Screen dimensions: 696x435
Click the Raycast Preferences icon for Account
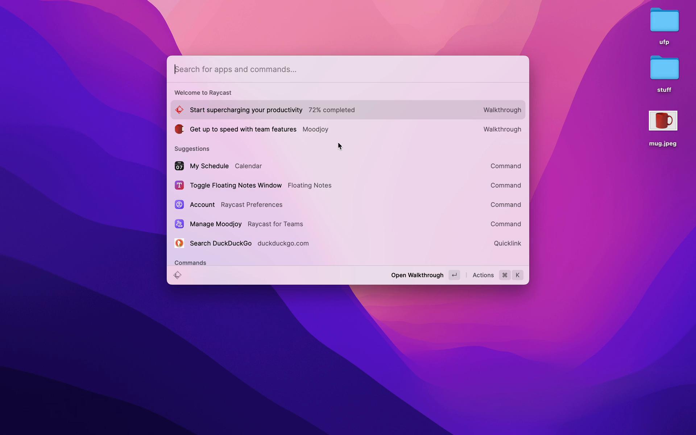(x=179, y=204)
